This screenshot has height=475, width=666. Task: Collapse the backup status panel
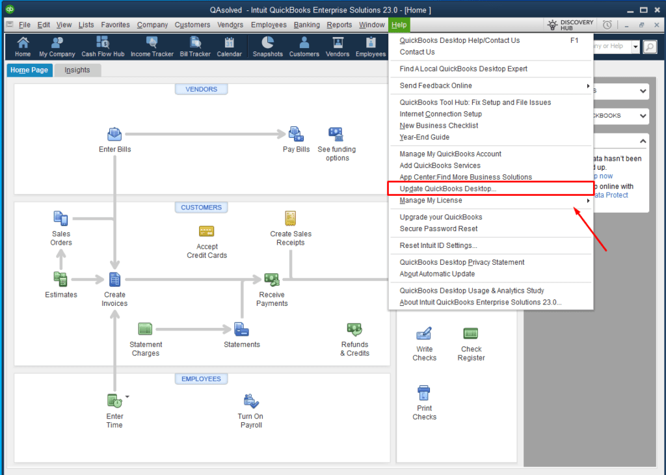pyautogui.click(x=643, y=141)
